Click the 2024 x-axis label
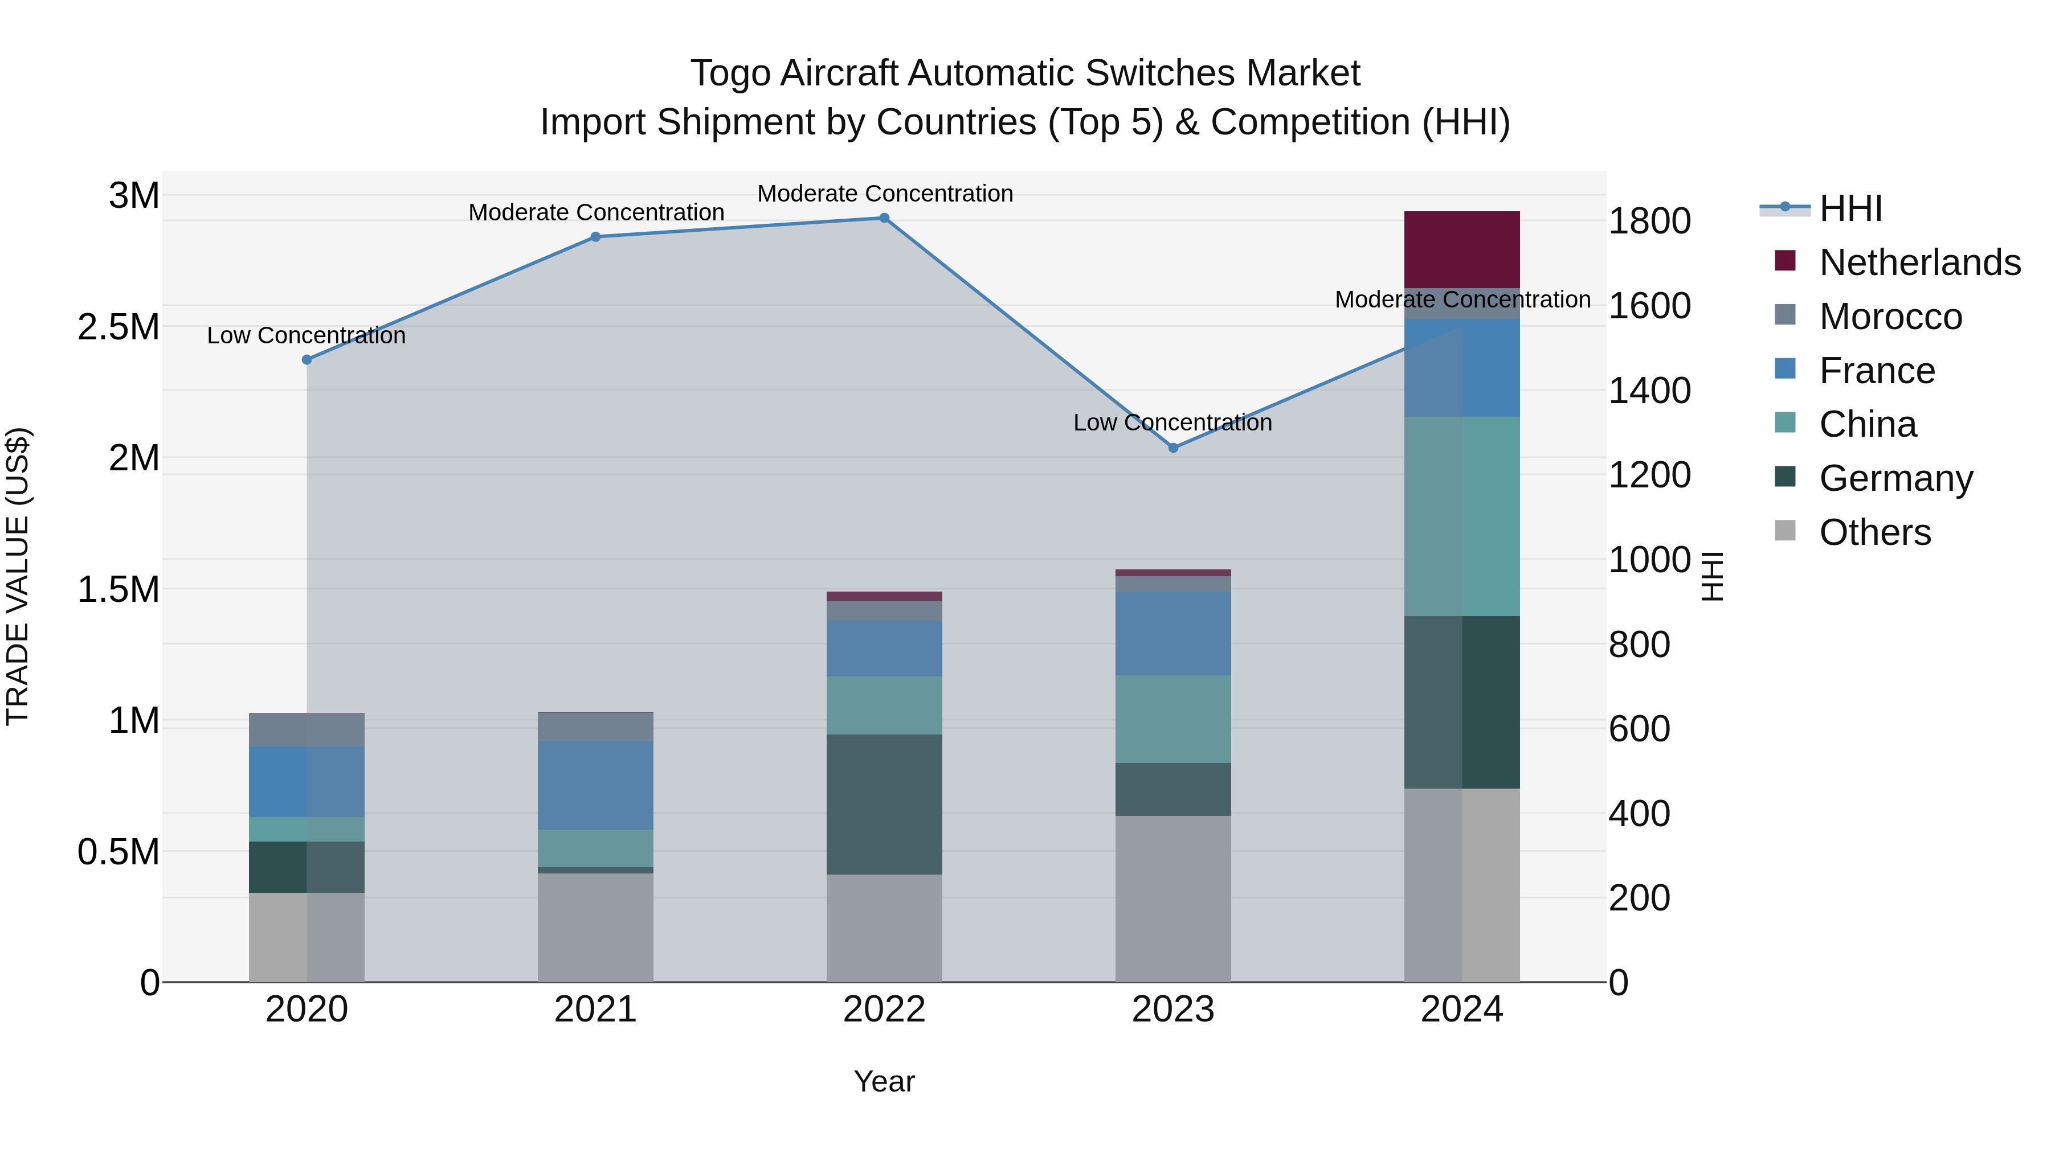The image size is (2051, 1153). 1462,1010
